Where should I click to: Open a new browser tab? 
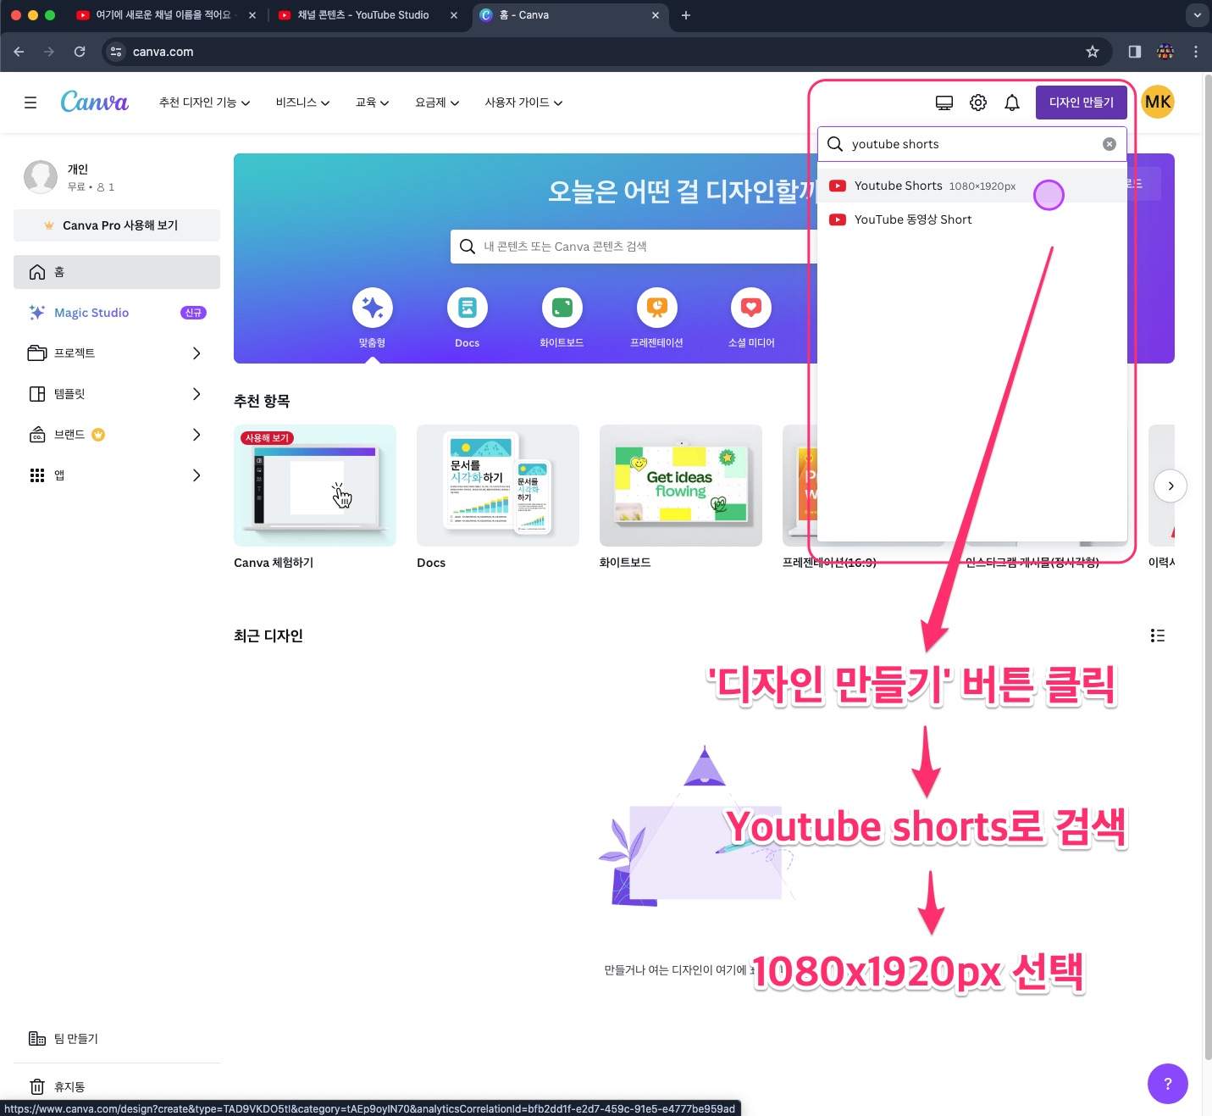tap(686, 15)
